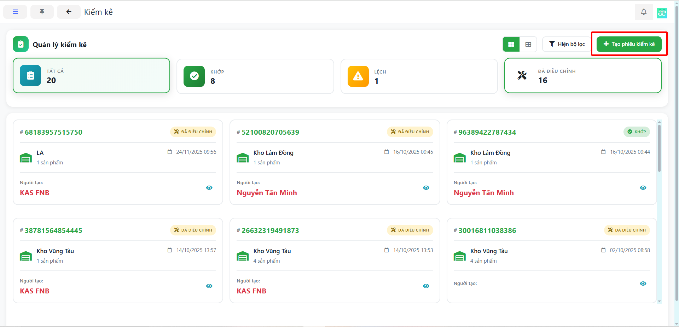Show the filter panel
This screenshot has width=679, height=327.
pyautogui.click(x=567, y=44)
